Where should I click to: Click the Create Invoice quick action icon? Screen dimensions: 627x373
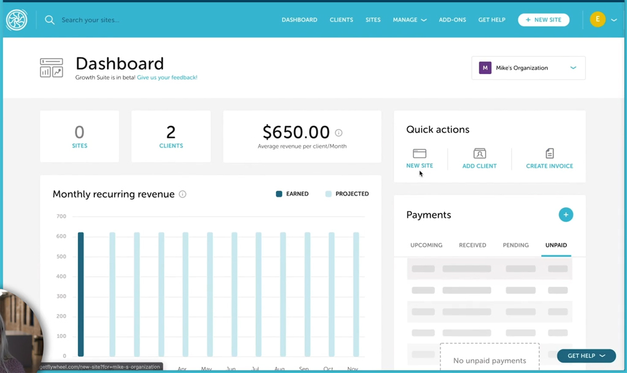pyautogui.click(x=550, y=153)
